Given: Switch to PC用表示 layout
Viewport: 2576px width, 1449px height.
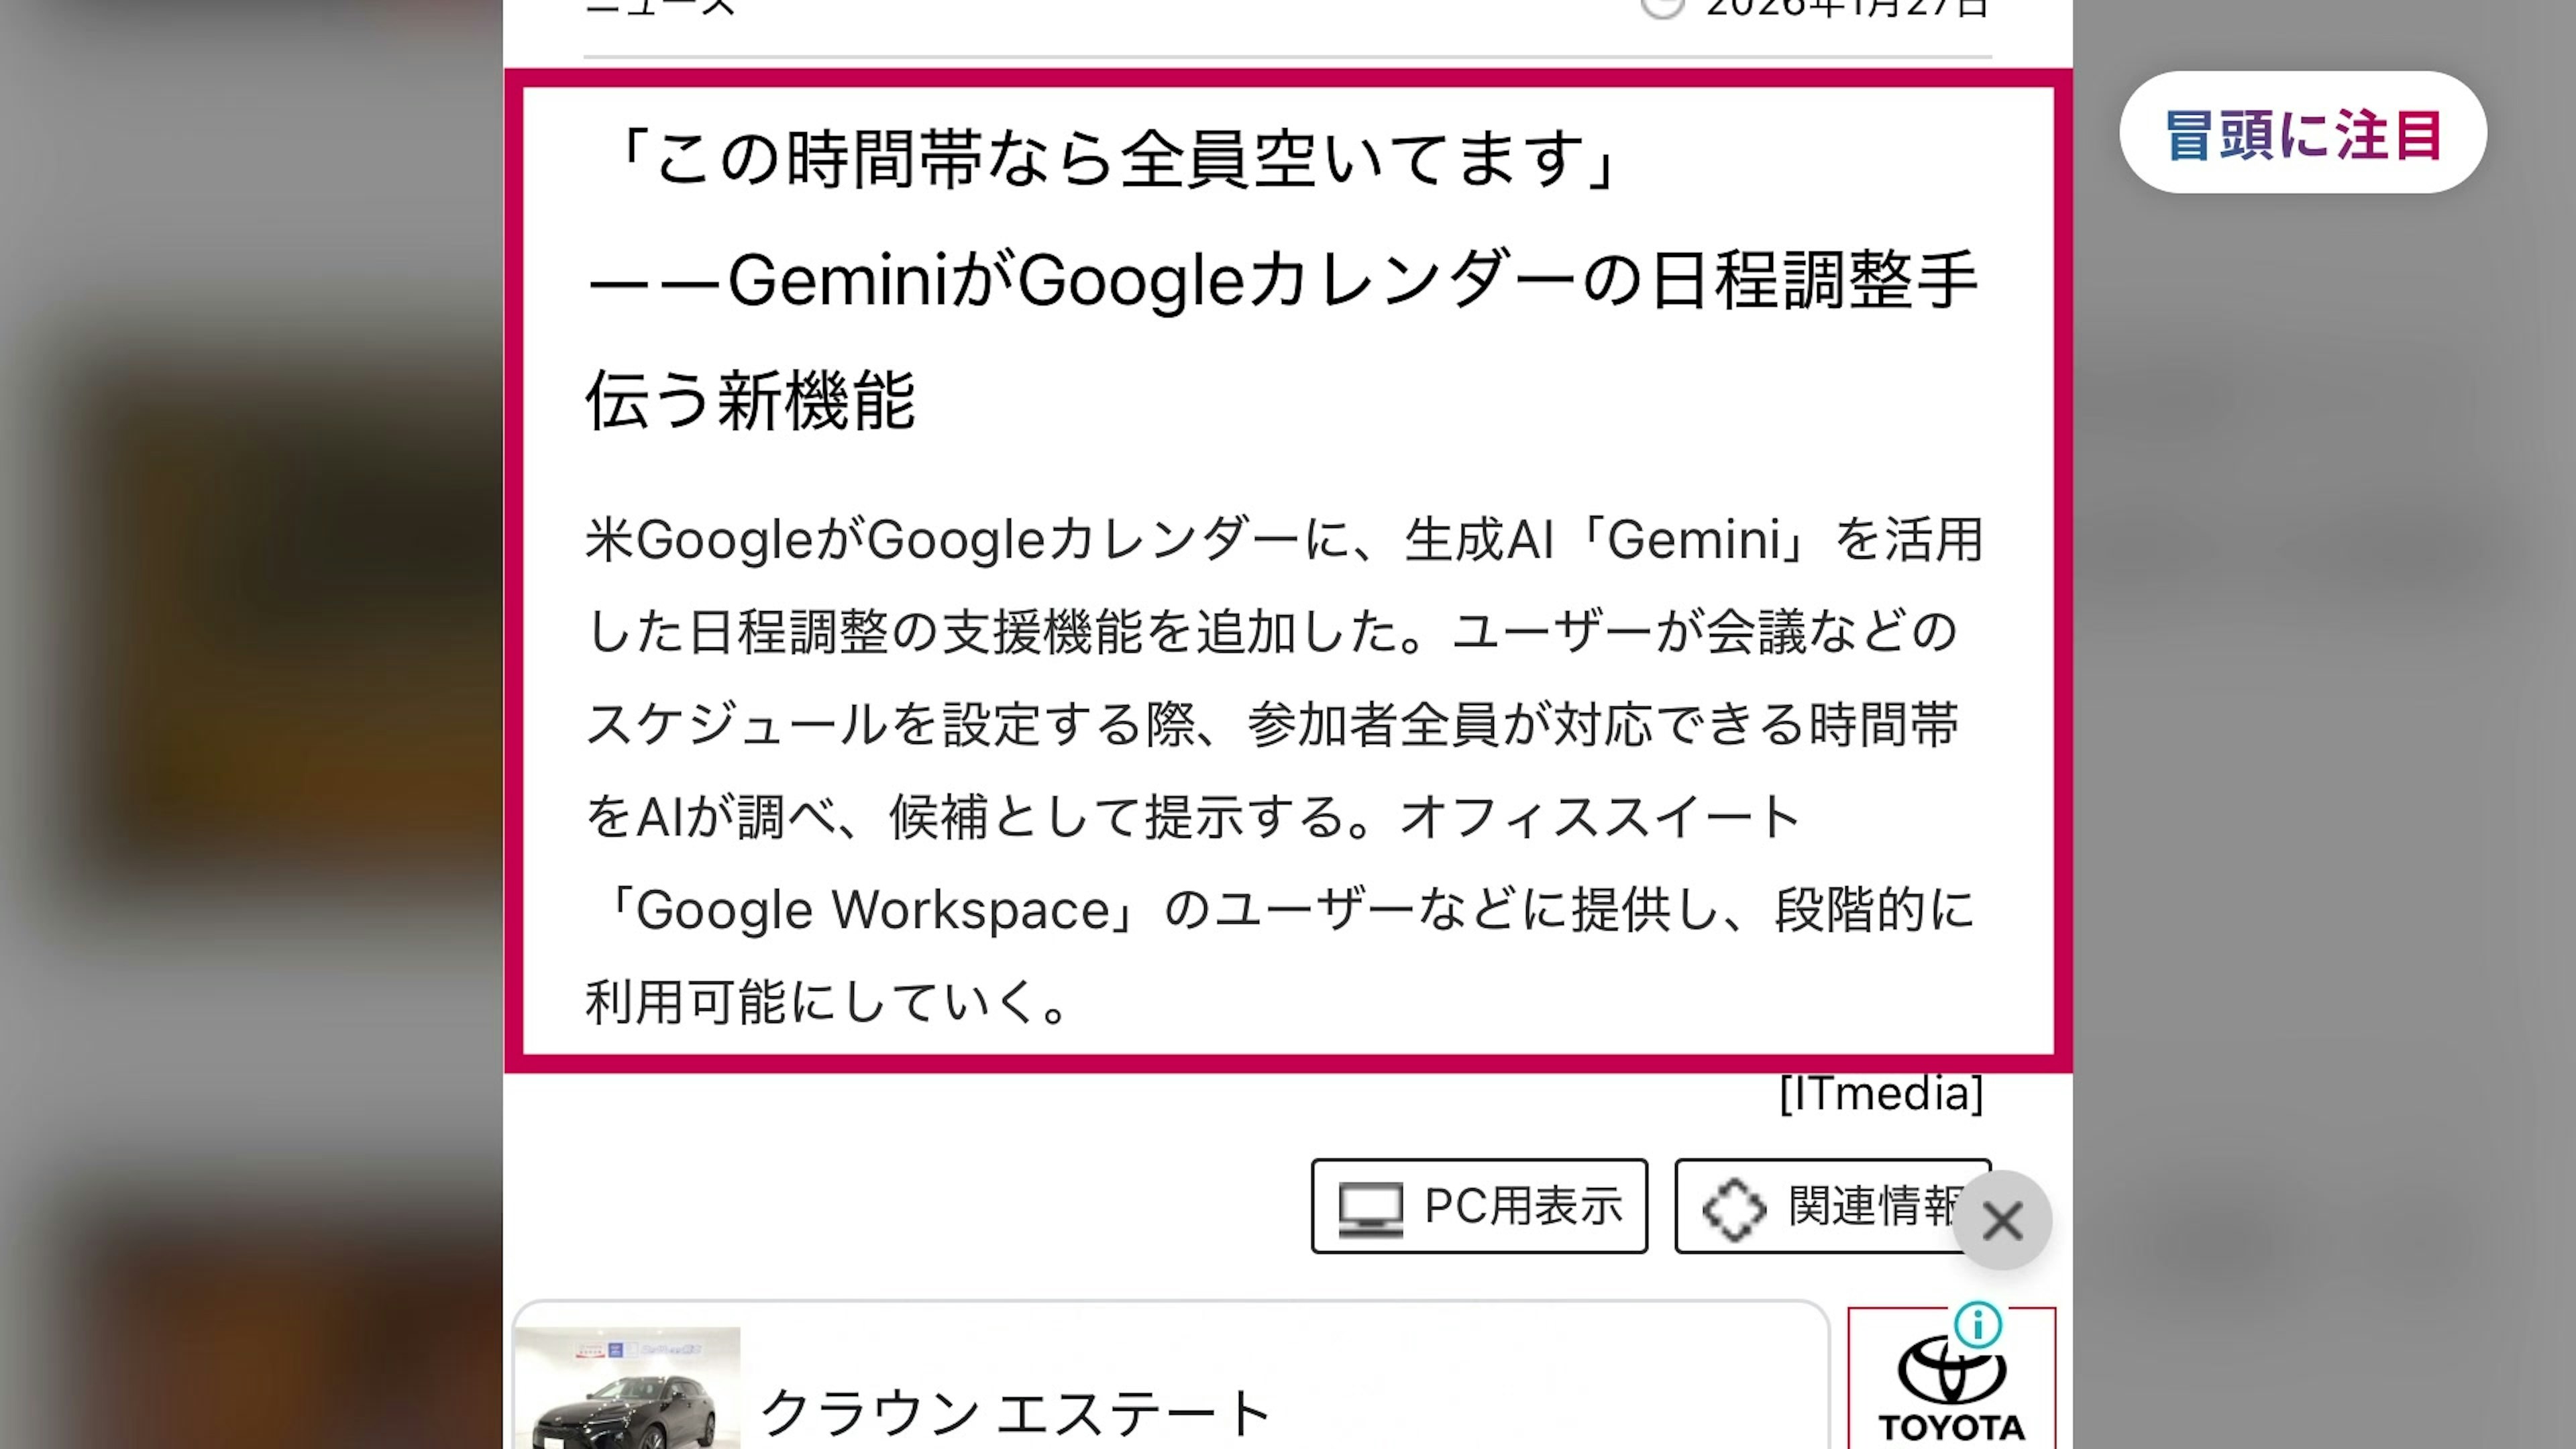Looking at the screenshot, I should (x=1479, y=1206).
